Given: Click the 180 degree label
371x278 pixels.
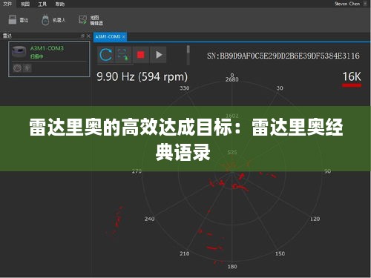Looking at the screenshot, I should (x=232, y=267).
